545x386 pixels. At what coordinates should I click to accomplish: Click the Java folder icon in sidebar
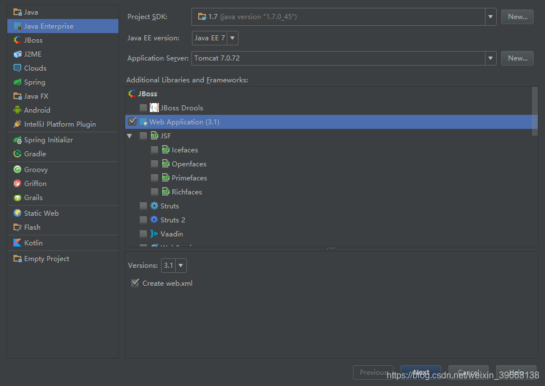[17, 12]
